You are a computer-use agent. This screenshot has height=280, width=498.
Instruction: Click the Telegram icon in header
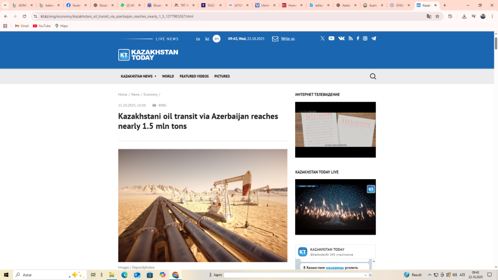point(374,39)
